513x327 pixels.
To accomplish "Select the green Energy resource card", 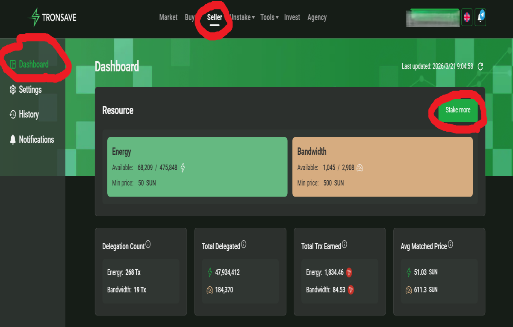I will pyautogui.click(x=197, y=167).
